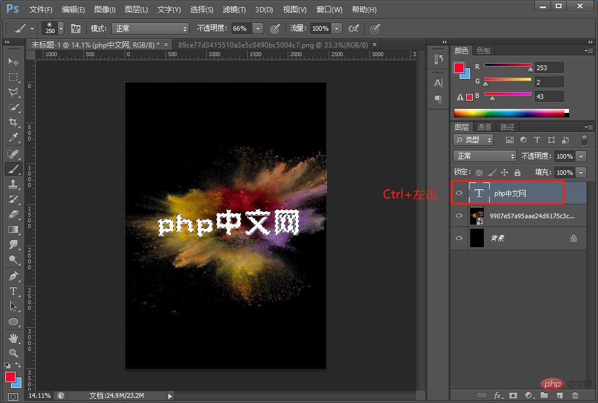Select the History Brush tool
Screen dimensions: 598x403
pos(13,199)
